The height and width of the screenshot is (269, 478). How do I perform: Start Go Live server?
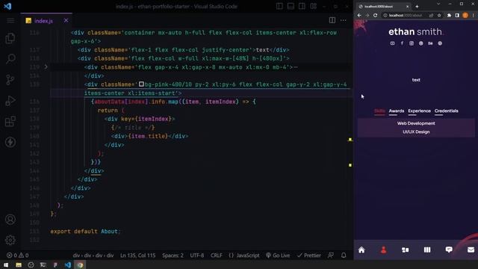pos(278,256)
